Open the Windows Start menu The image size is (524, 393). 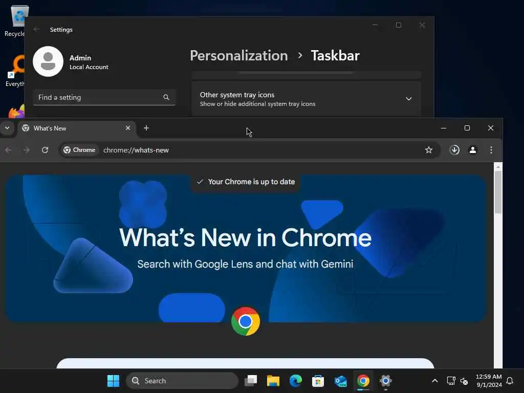(x=113, y=381)
